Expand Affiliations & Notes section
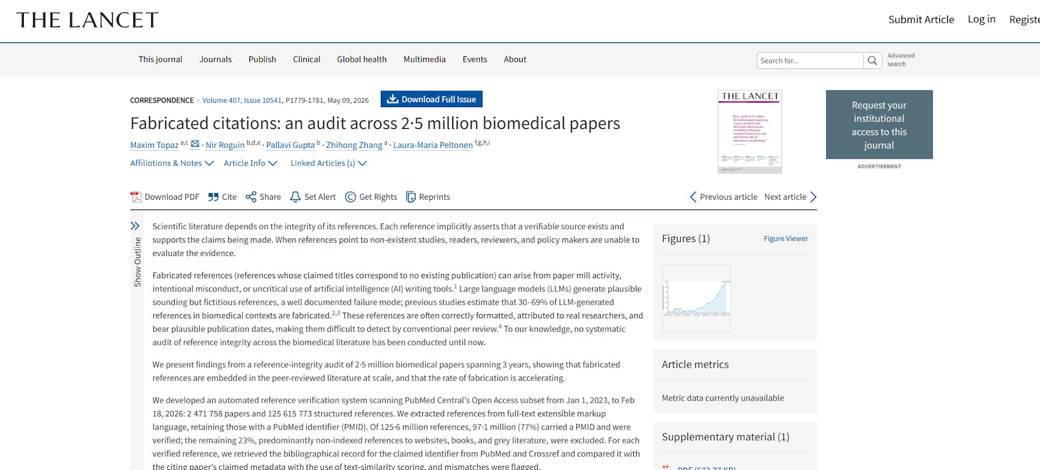 click(x=172, y=163)
